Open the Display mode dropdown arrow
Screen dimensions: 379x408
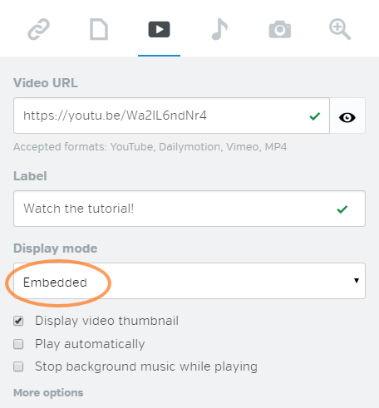[x=357, y=281]
